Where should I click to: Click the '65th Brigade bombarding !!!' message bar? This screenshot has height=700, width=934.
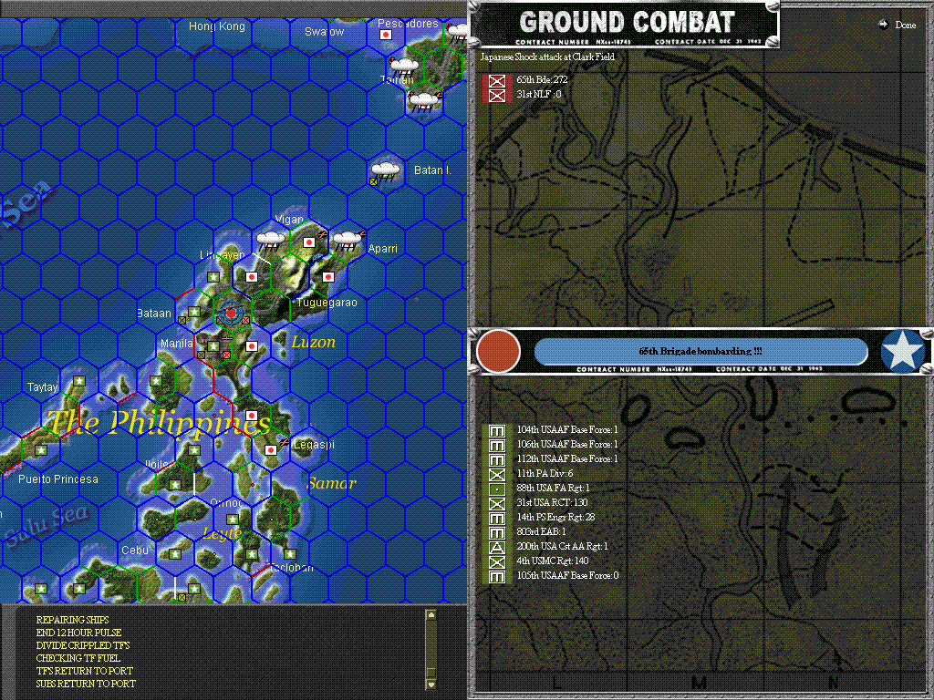[700, 351]
